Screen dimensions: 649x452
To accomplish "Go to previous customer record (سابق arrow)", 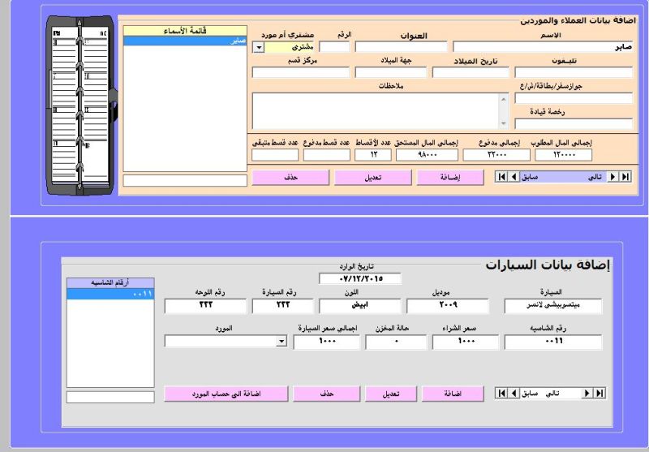I will (514, 177).
